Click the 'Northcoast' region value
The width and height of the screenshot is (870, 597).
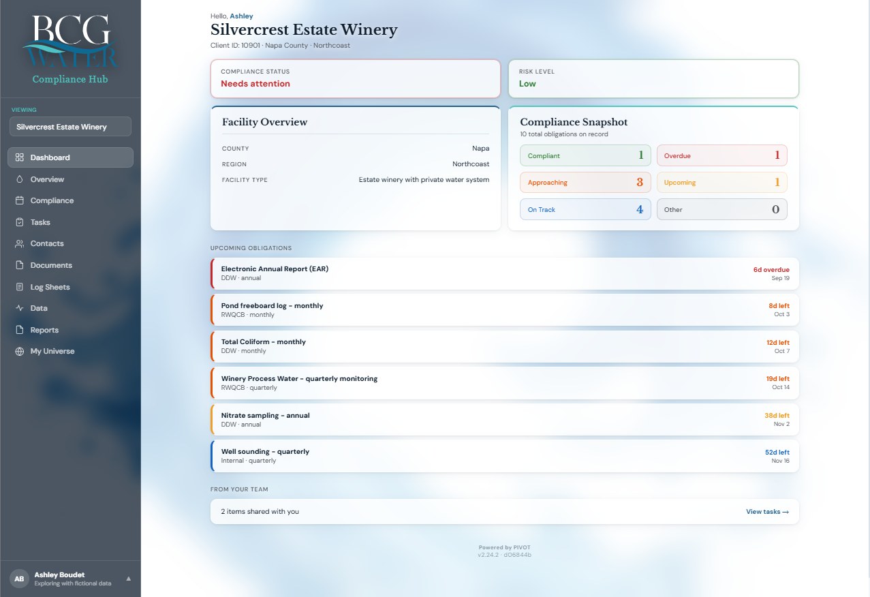(471, 164)
